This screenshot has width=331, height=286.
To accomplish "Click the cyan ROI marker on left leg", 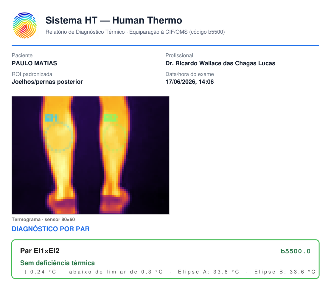I will (51, 118).
